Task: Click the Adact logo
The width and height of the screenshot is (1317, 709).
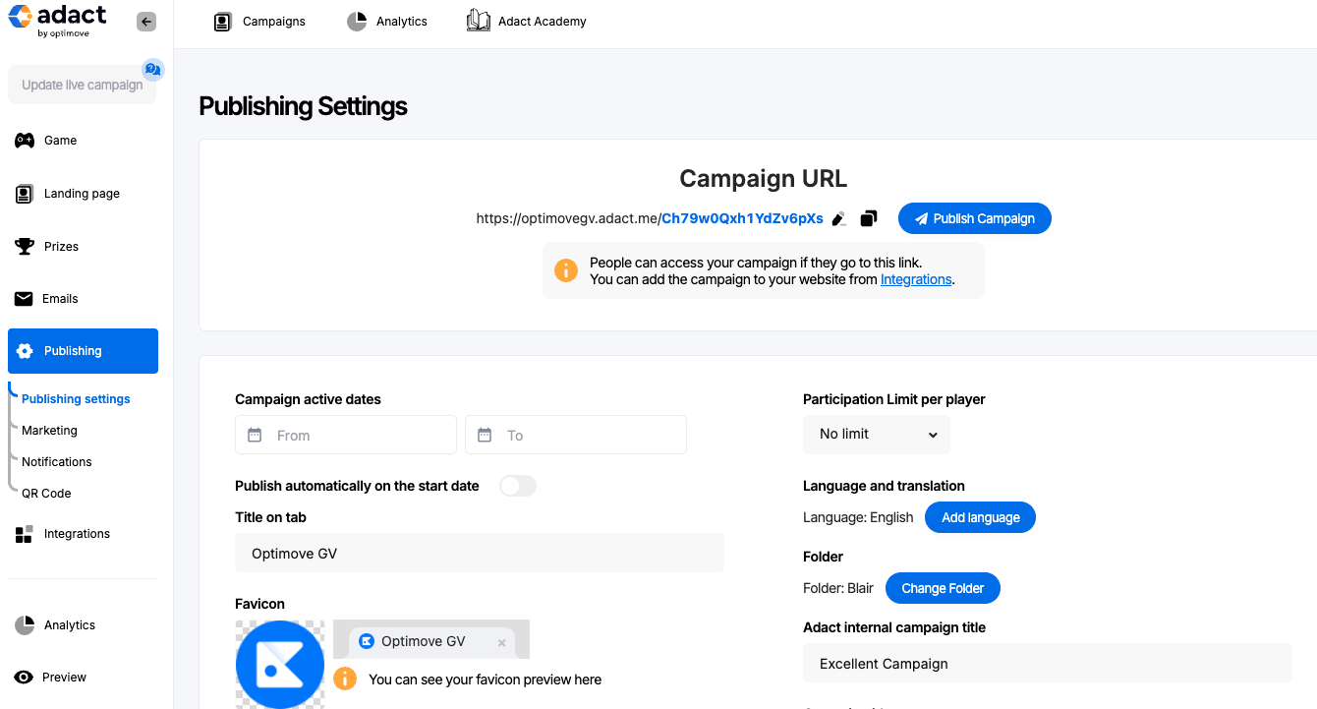Action: [x=57, y=21]
